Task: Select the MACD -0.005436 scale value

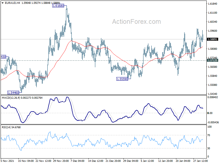Action: 213,122
